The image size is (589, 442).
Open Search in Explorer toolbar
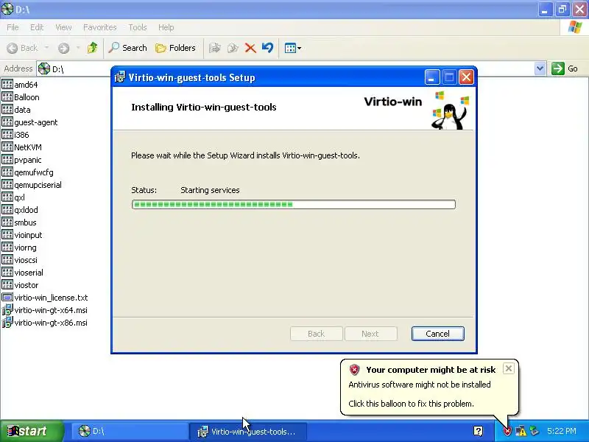click(127, 48)
